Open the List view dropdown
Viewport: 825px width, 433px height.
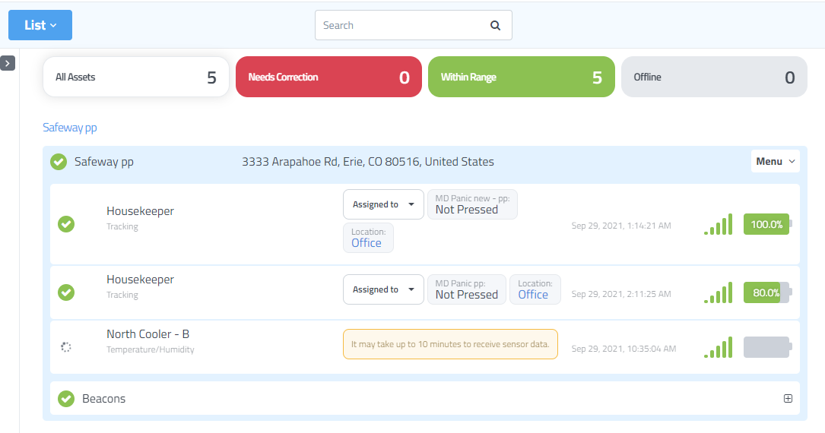point(40,25)
